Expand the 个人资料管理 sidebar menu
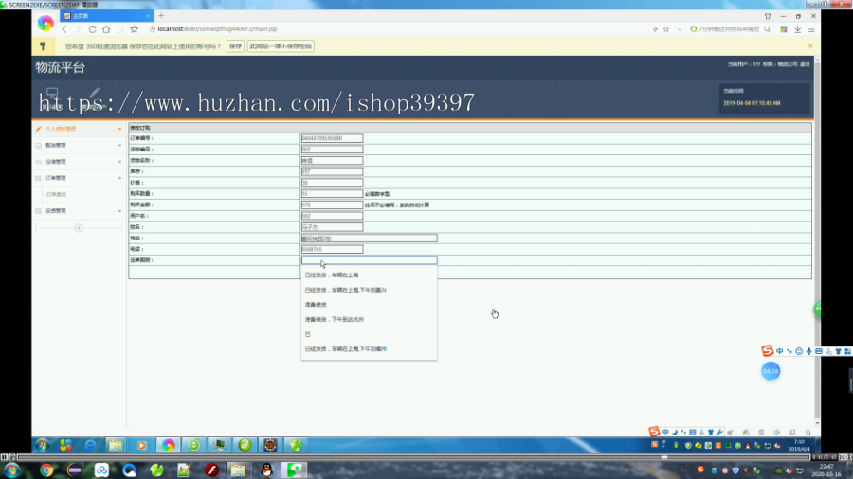This screenshot has height=479, width=853. point(78,129)
